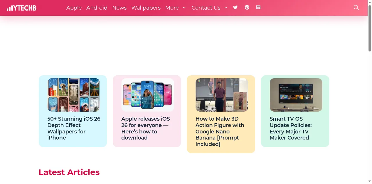Read 'How to Make 3D Action Figure' article

click(x=220, y=131)
